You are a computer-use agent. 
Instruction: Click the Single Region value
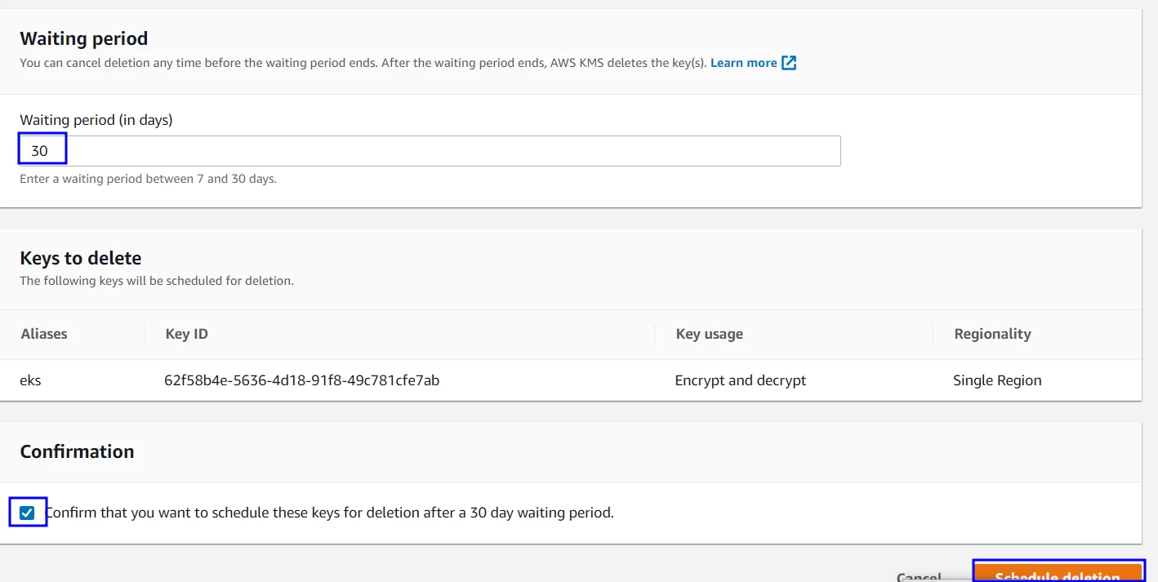997,380
